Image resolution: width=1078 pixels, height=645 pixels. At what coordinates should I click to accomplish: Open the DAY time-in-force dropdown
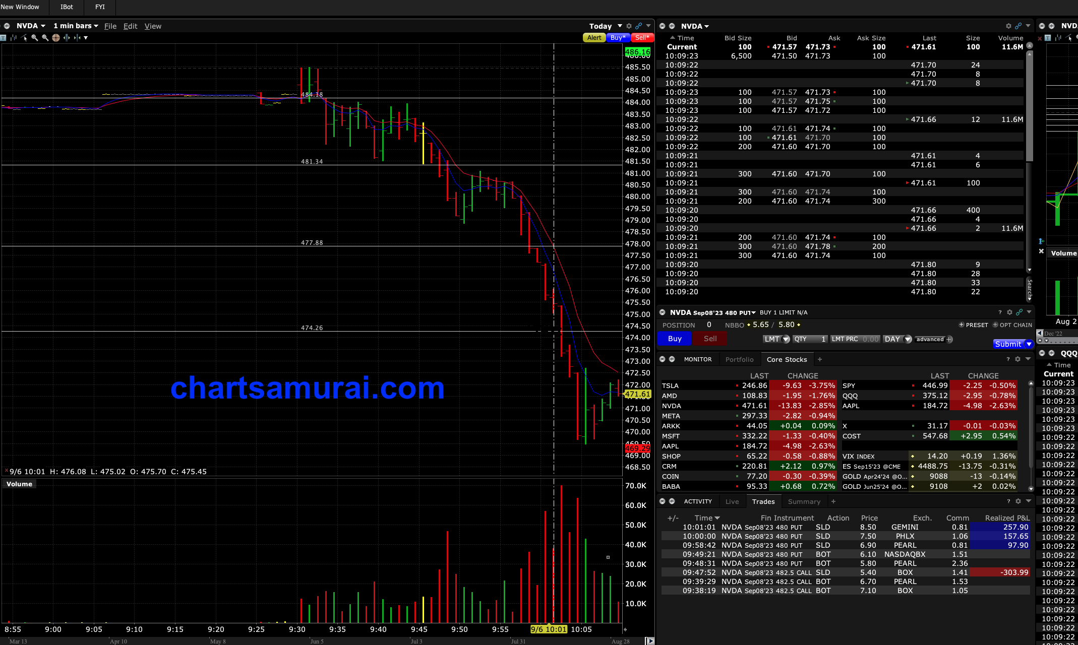[x=897, y=339]
